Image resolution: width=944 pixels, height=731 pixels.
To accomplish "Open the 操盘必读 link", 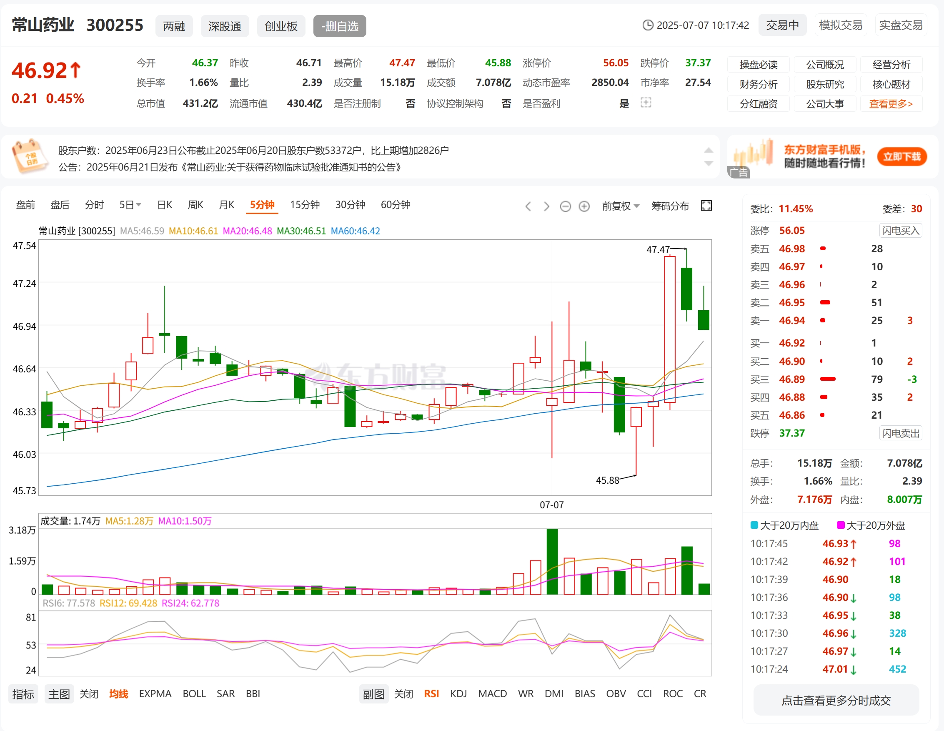I will tap(759, 65).
